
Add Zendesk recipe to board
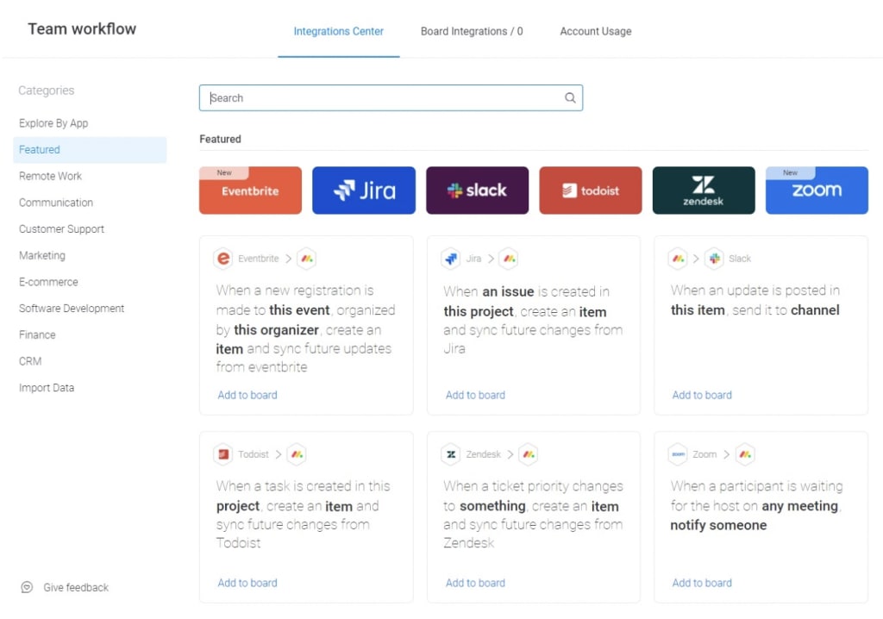tap(475, 583)
